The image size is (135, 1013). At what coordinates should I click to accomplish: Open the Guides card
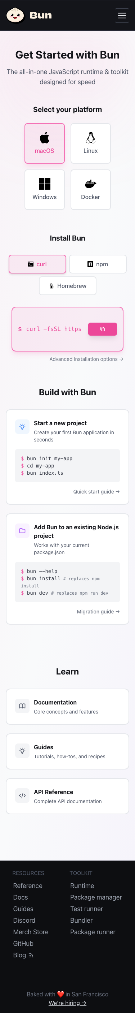pyautogui.click(x=67, y=751)
